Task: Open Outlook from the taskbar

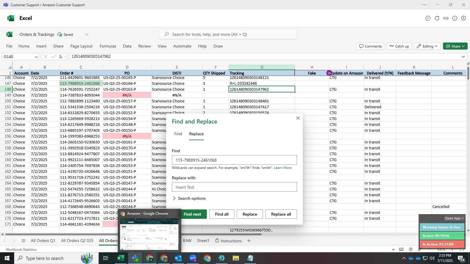Action: click(178, 258)
